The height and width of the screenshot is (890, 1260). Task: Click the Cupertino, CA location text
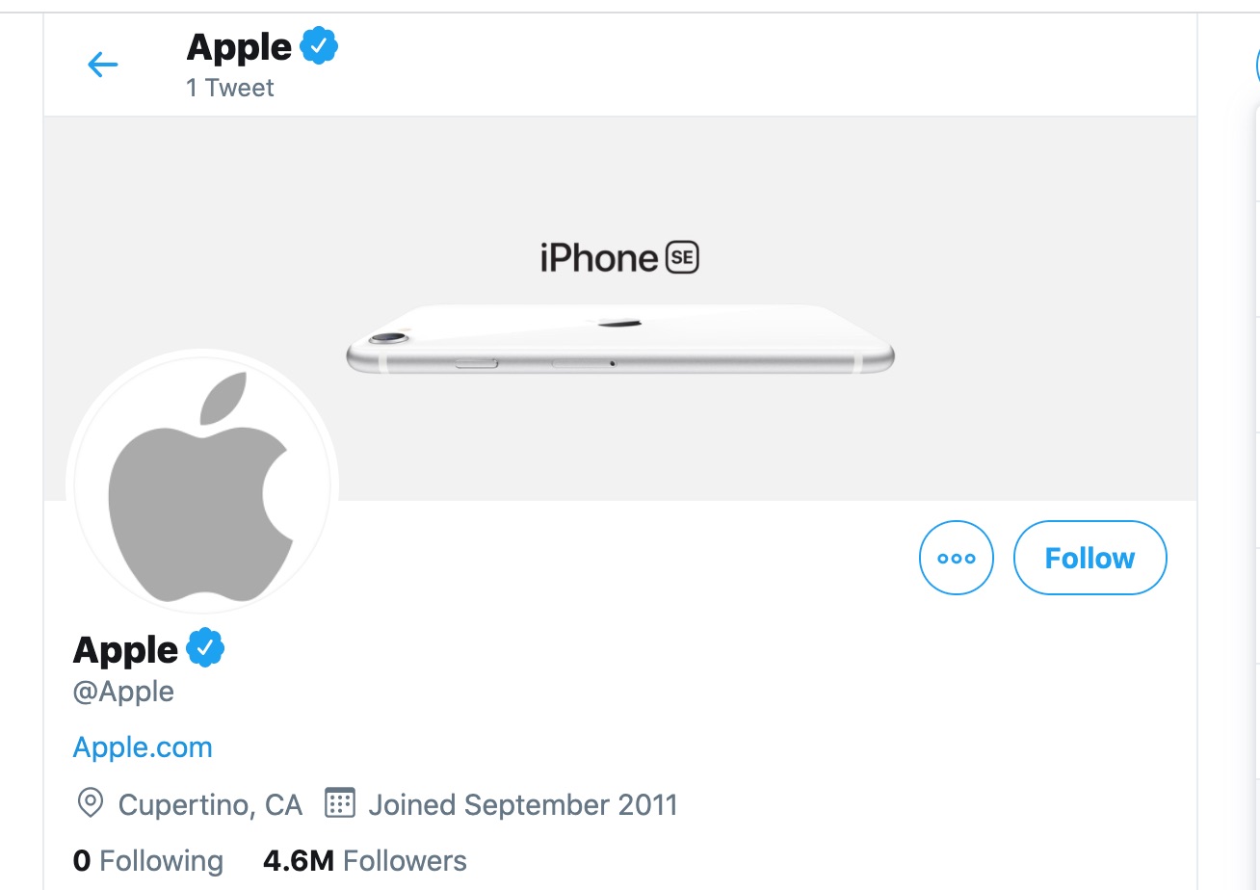tap(210, 804)
